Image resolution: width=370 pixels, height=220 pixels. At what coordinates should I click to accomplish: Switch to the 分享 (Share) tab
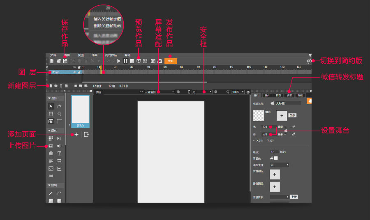289,95
